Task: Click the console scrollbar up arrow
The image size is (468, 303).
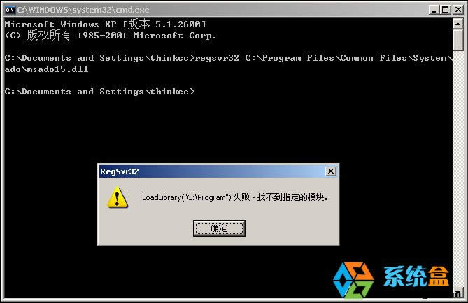Action: (x=458, y=23)
